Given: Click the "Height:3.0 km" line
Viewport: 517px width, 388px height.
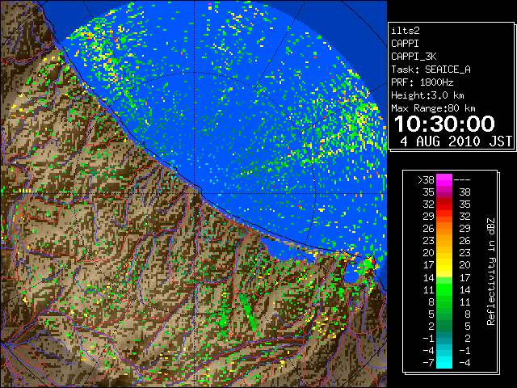Looking at the screenshot, I should click(x=427, y=95).
